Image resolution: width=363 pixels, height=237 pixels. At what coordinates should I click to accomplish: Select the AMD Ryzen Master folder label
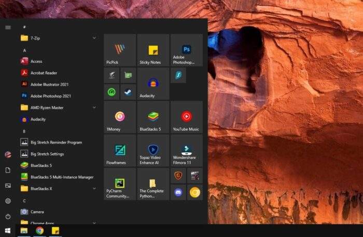coord(47,108)
